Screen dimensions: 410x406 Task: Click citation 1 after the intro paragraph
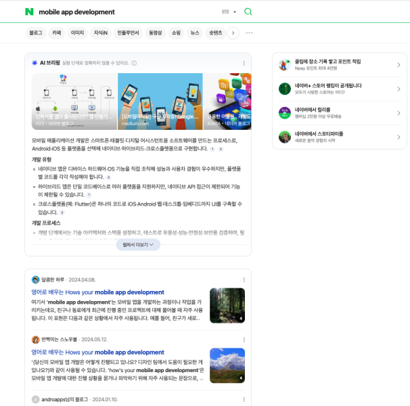click(x=212, y=149)
